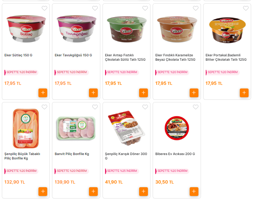Add Biberes Ev Acıkası to cart
The image size is (257, 200).
click(194, 191)
